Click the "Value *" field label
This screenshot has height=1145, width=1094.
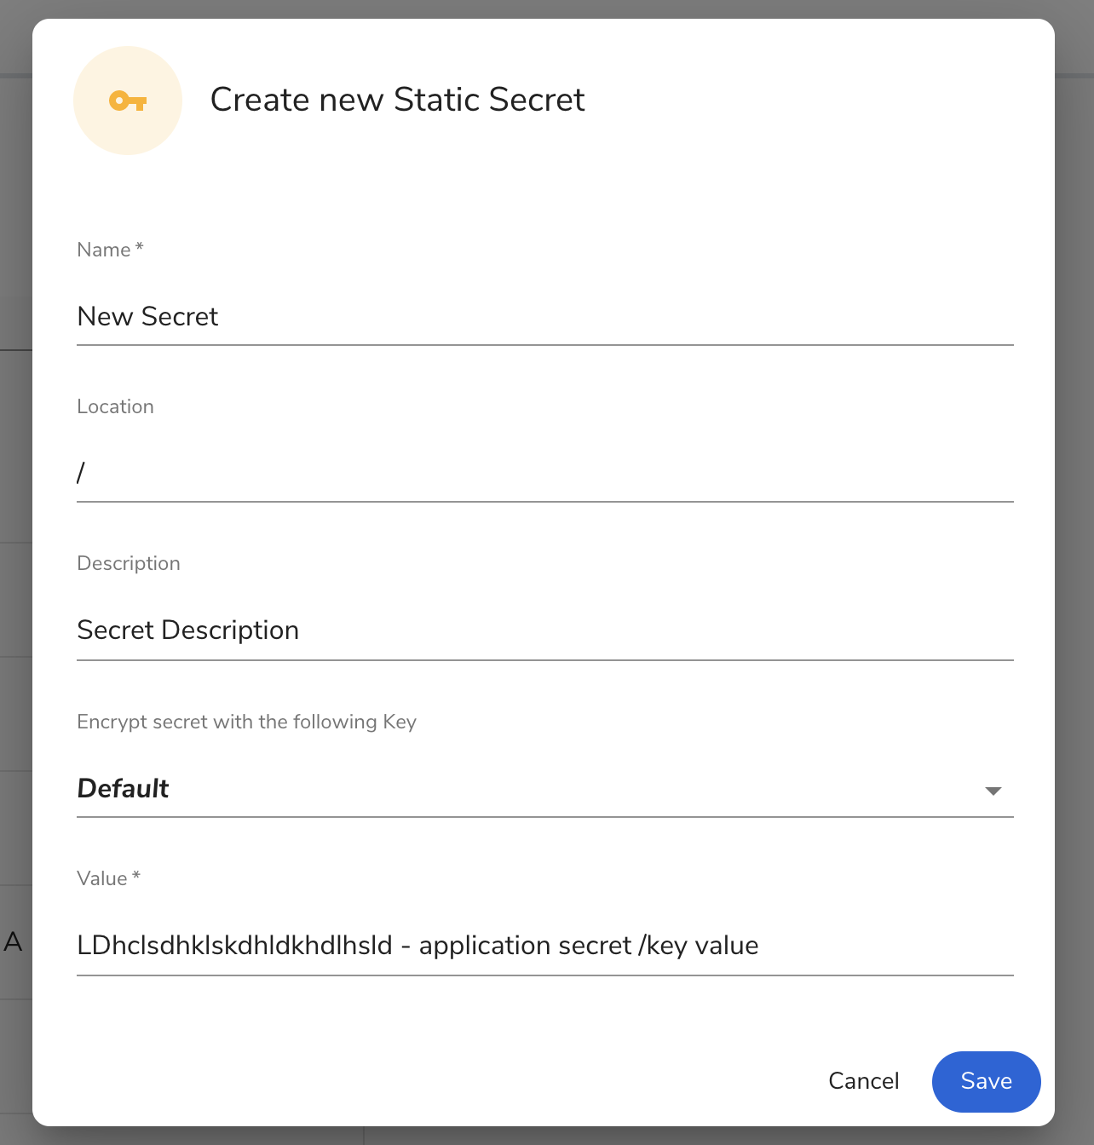[108, 878]
